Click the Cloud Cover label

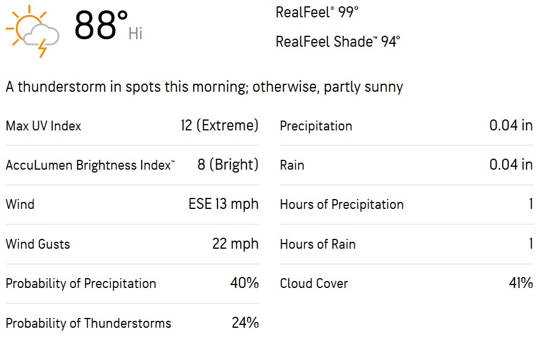tap(314, 283)
